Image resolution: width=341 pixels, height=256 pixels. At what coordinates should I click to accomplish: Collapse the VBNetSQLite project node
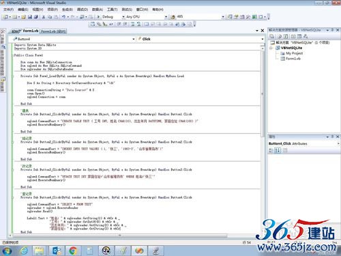[x=271, y=48]
